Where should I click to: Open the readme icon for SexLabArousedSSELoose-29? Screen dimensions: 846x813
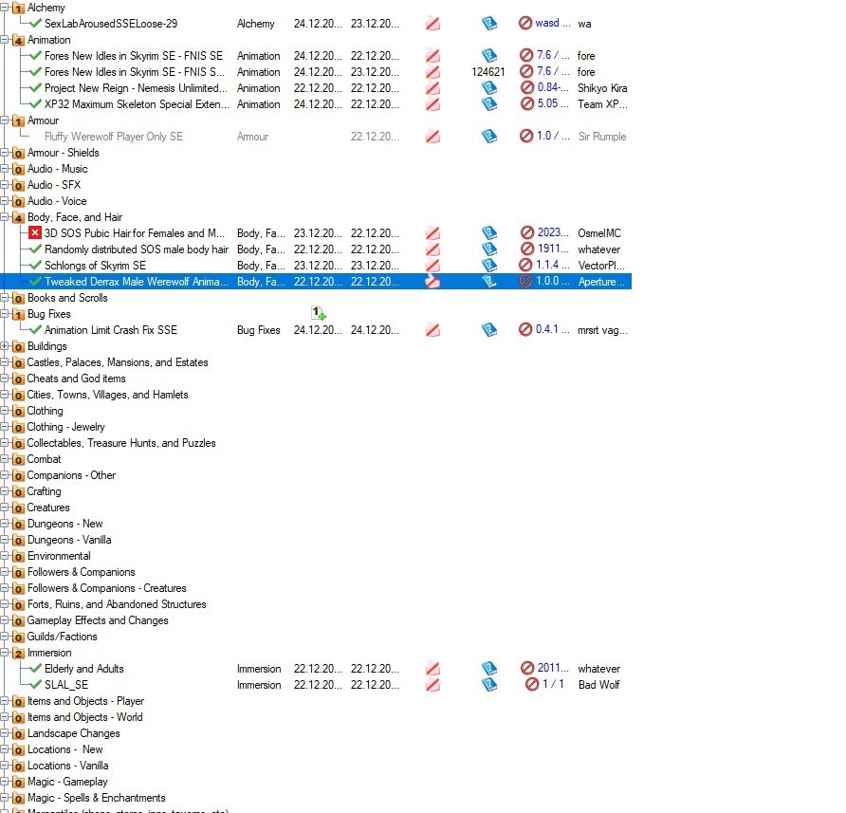489,23
